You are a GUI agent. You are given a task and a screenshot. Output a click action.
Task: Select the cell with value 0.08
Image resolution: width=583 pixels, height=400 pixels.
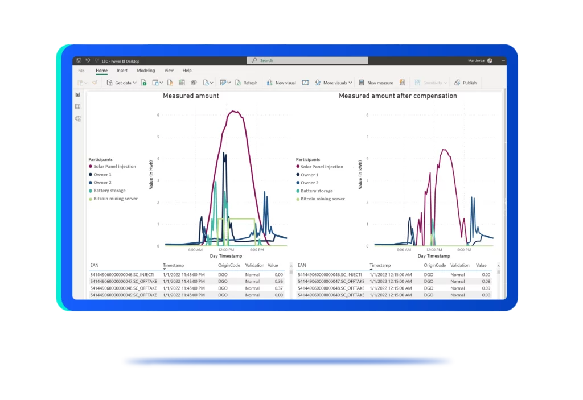click(486, 282)
